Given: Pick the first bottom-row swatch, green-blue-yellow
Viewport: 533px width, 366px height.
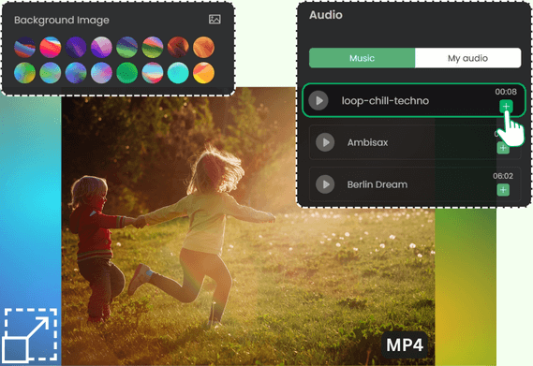Looking at the screenshot, I should 24,73.
